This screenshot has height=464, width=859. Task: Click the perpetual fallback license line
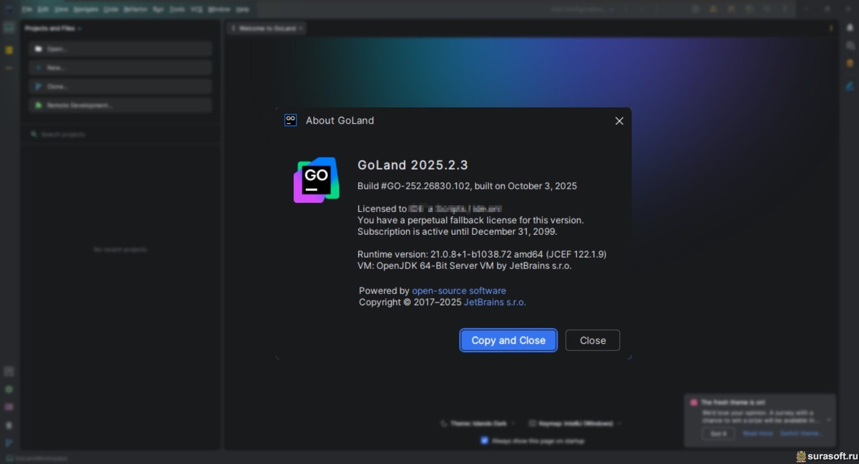click(x=470, y=220)
